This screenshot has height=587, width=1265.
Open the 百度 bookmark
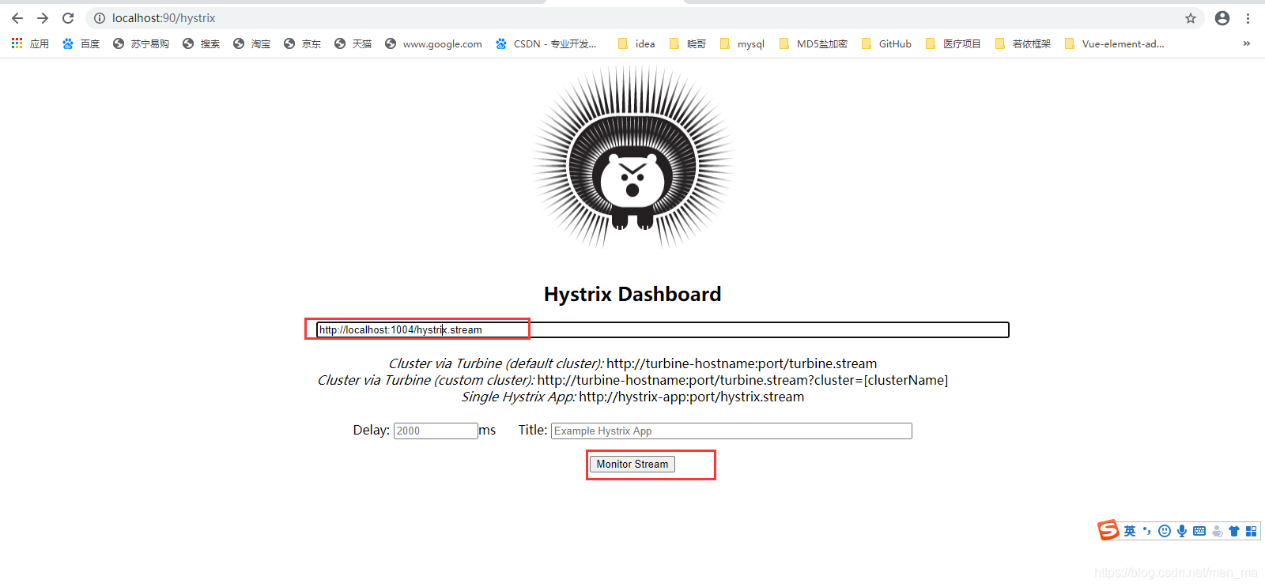pyautogui.click(x=81, y=43)
